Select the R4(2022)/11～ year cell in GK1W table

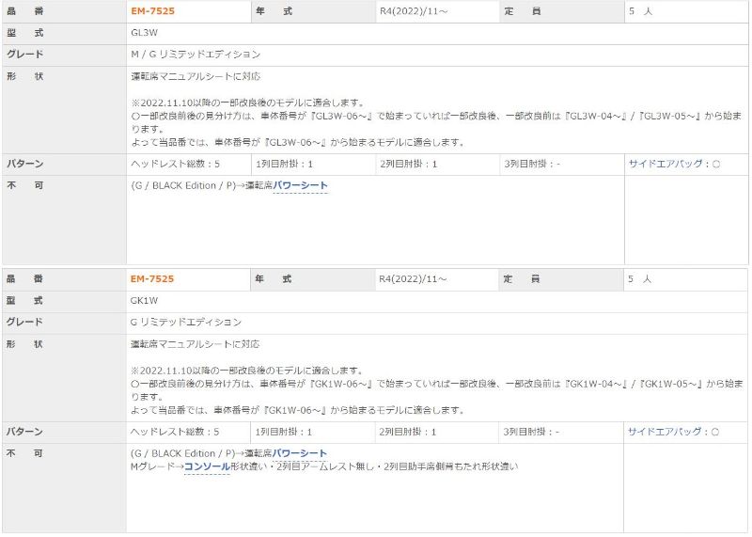point(413,279)
